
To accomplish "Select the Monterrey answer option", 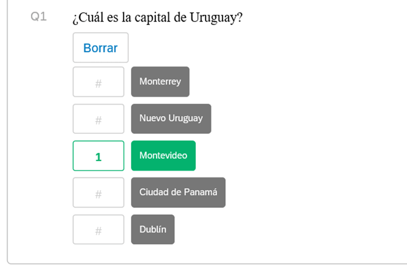I will pos(160,82).
